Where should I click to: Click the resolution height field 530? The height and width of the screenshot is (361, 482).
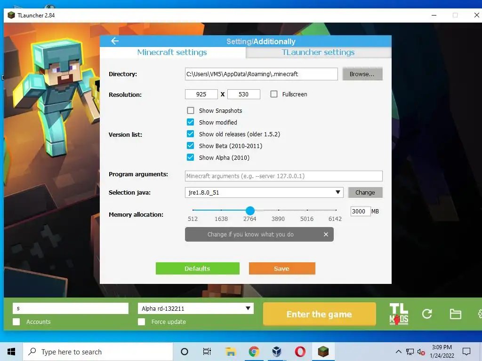(x=244, y=94)
